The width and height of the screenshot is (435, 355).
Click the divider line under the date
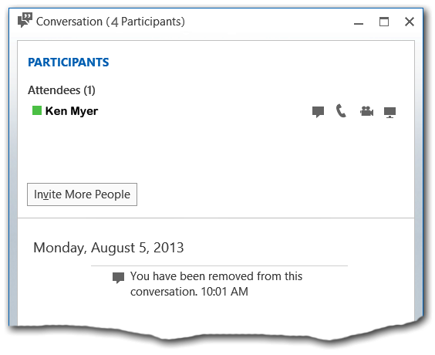[219, 266]
